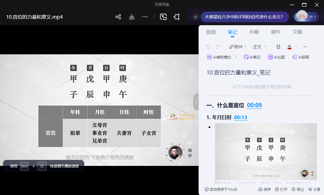Open the 正文 paragraph style dropdown
Screen dimensions: 324x195
click(259, 47)
